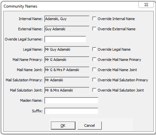Select the Legal Name field 'Mr Guy Adamski'
The image size is (156, 135).
pyautogui.click(x=67, y=49)
